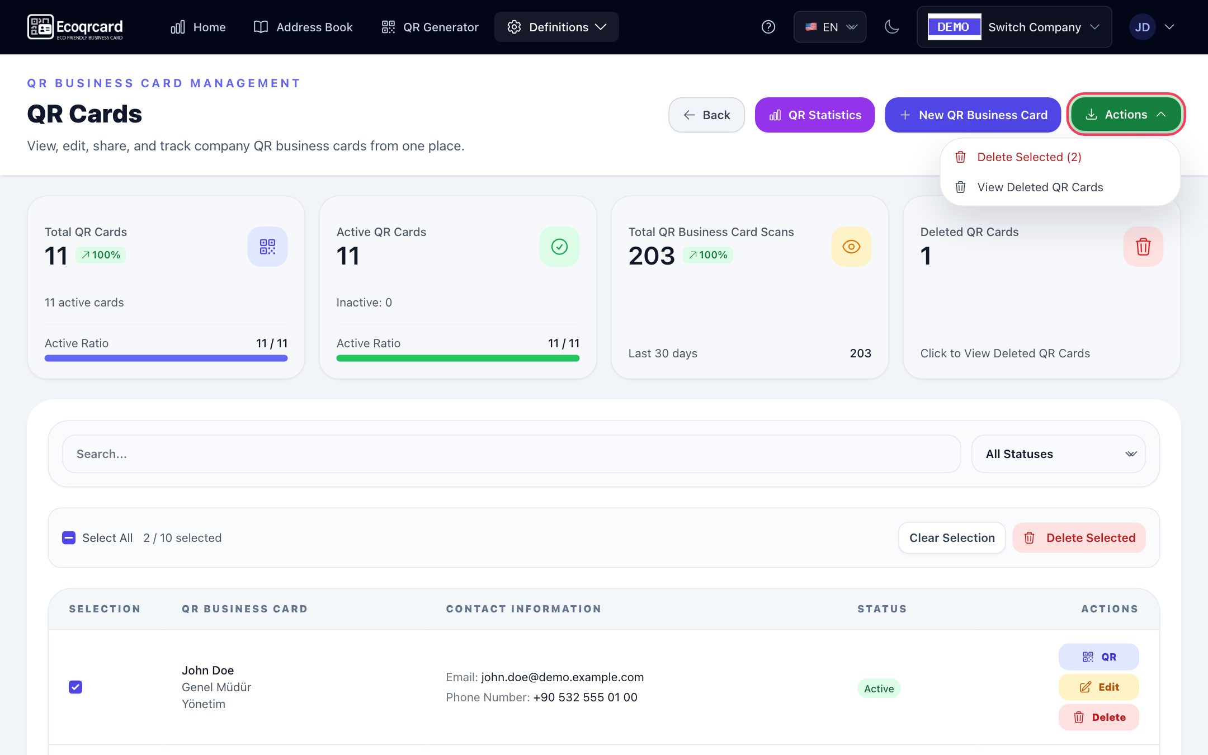This screenshot has height=755, width=1208.
Task: Click the Search input field
Action: click(511, 454)
